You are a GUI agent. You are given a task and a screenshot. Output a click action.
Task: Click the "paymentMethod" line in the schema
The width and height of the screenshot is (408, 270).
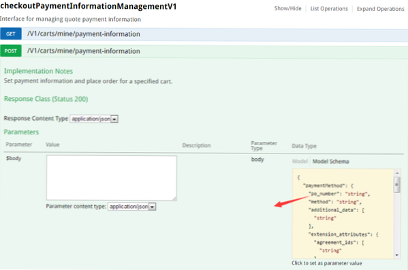click(328, 185)
